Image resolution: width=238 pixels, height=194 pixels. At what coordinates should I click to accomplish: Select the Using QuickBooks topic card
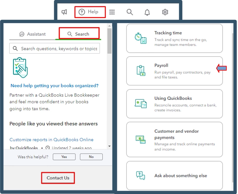click(174, 104)
